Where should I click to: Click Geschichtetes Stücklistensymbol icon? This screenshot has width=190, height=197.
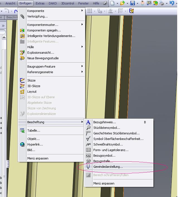point(88,133)
